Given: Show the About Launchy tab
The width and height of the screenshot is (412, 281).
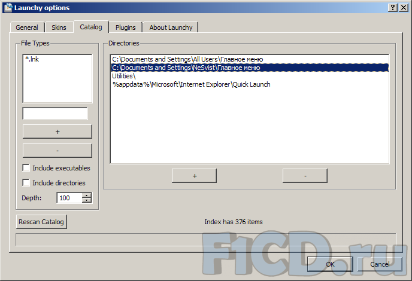Looking at the screenshot, I should [x=171, y=28].
